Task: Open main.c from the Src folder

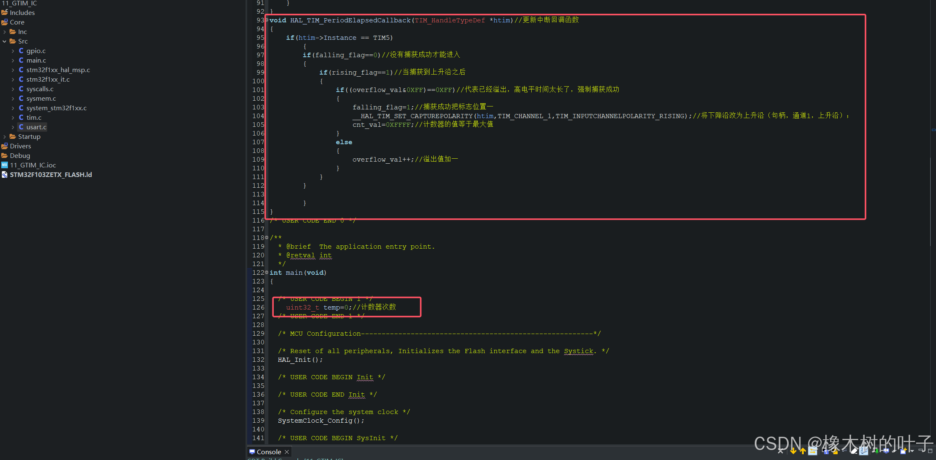Action: (36, 61)
